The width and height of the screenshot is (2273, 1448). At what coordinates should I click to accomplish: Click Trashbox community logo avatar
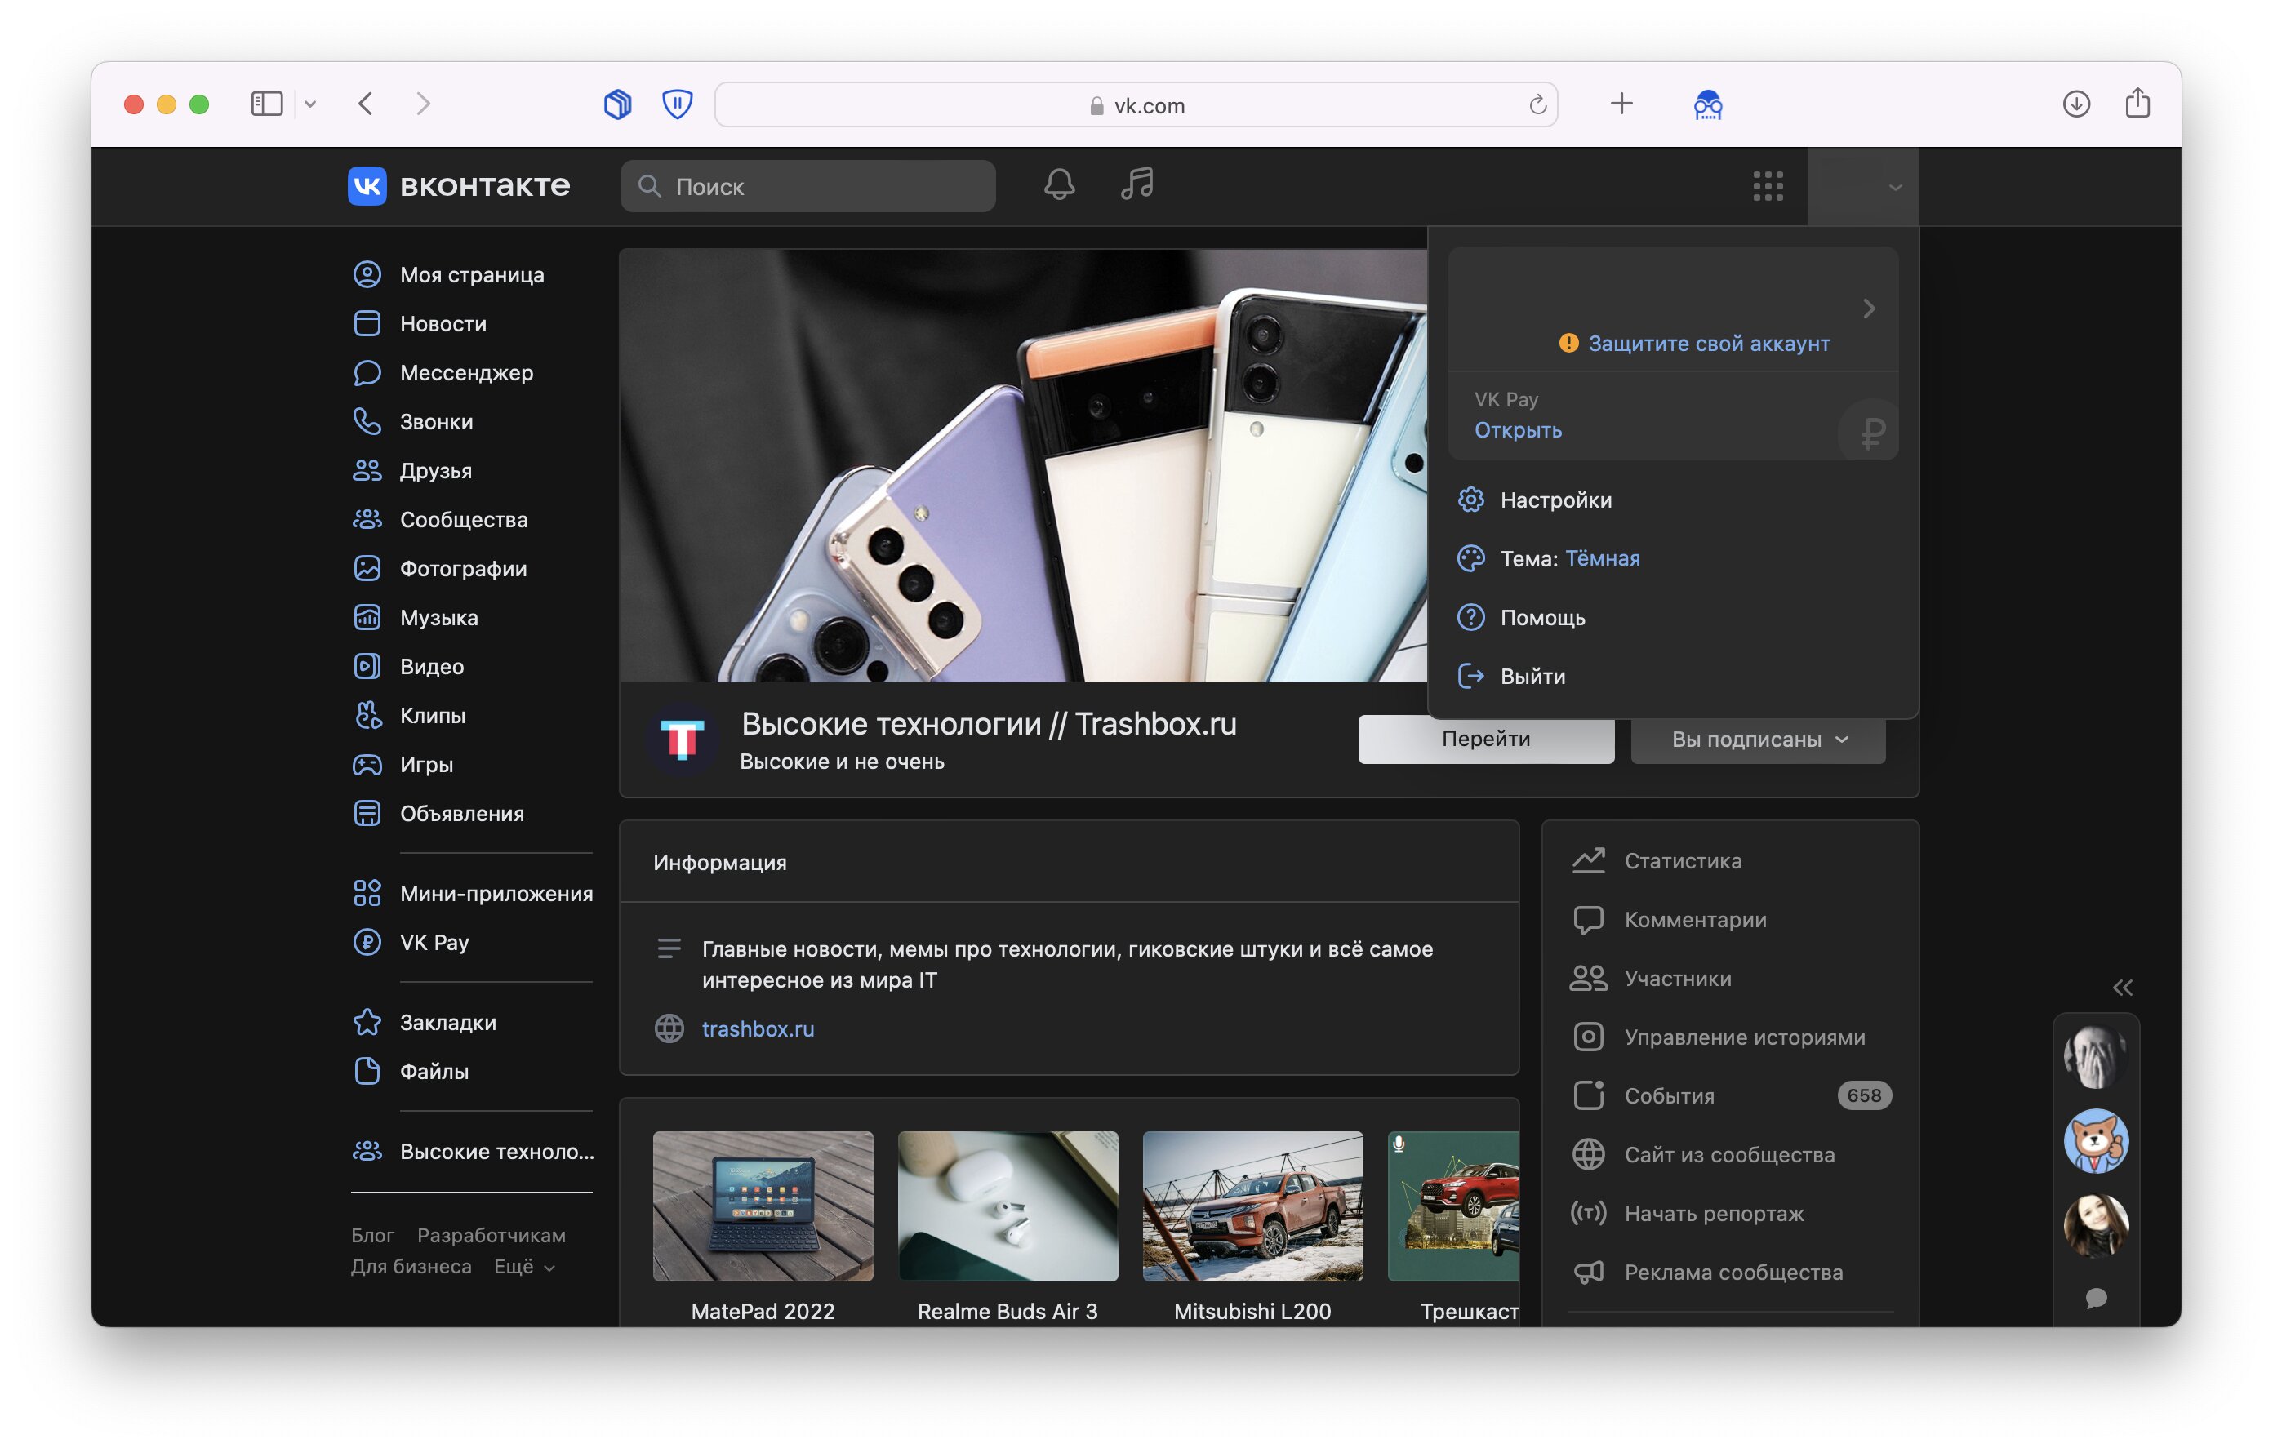(682, 740)
